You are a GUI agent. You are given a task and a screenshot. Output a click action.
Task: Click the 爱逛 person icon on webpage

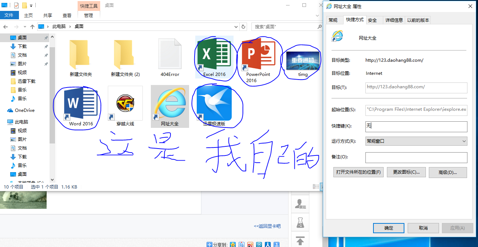click(300, 204)
